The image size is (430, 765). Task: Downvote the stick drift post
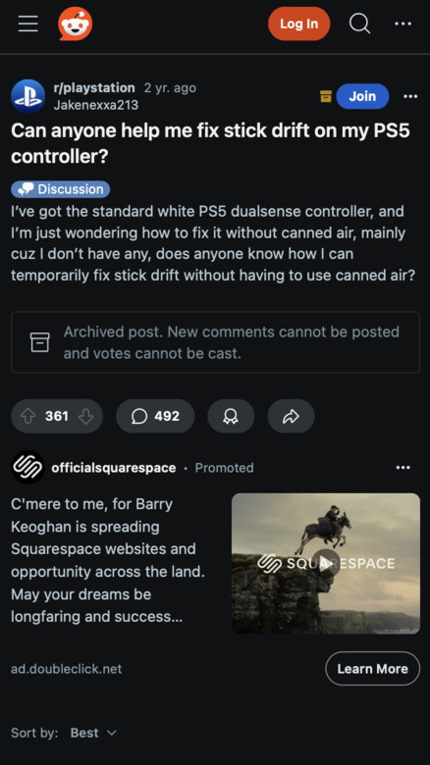(86, 416)
